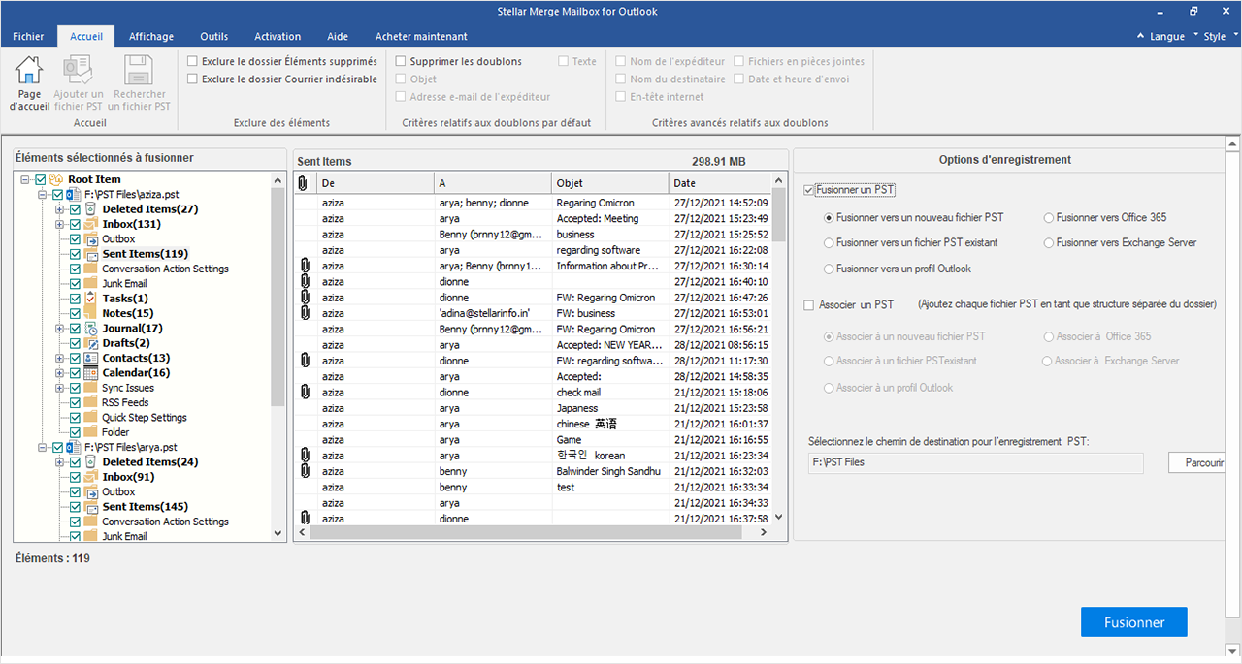This screenshot has height=664, width=1242.
Task: Open the Activation tab
Action: pos(278,37)
